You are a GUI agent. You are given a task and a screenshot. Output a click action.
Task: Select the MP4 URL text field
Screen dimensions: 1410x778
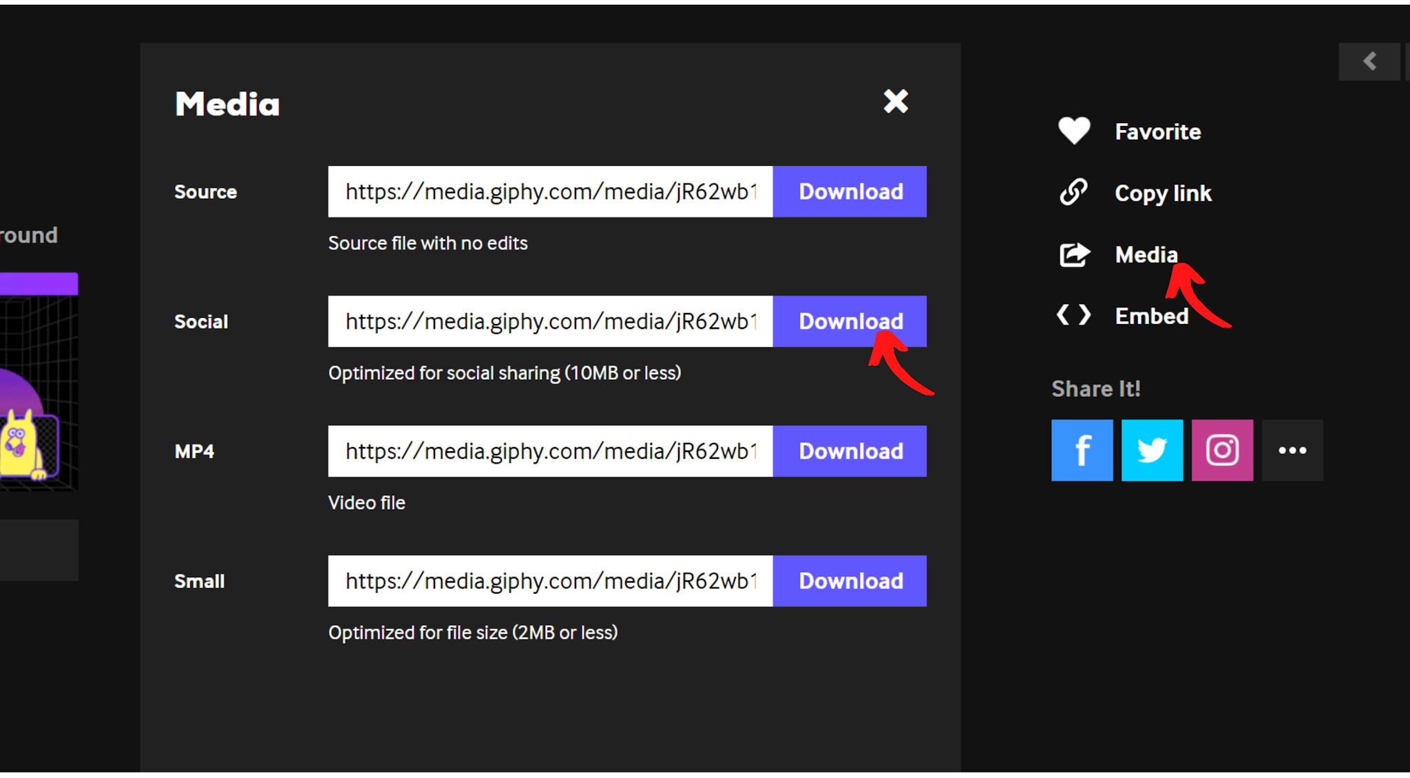[550, 451]
